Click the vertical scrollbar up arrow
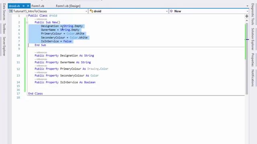Viewport: 257px width, 144px height. click(247, 20)
